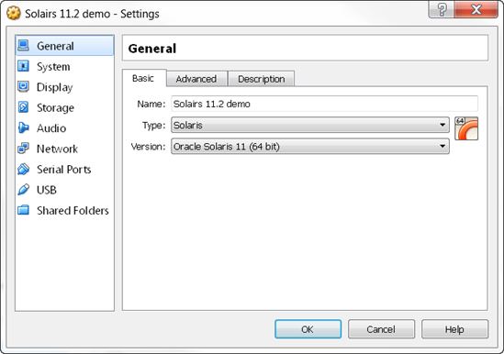
Task: Click the System chip icon
Action: tap(24, 66)
